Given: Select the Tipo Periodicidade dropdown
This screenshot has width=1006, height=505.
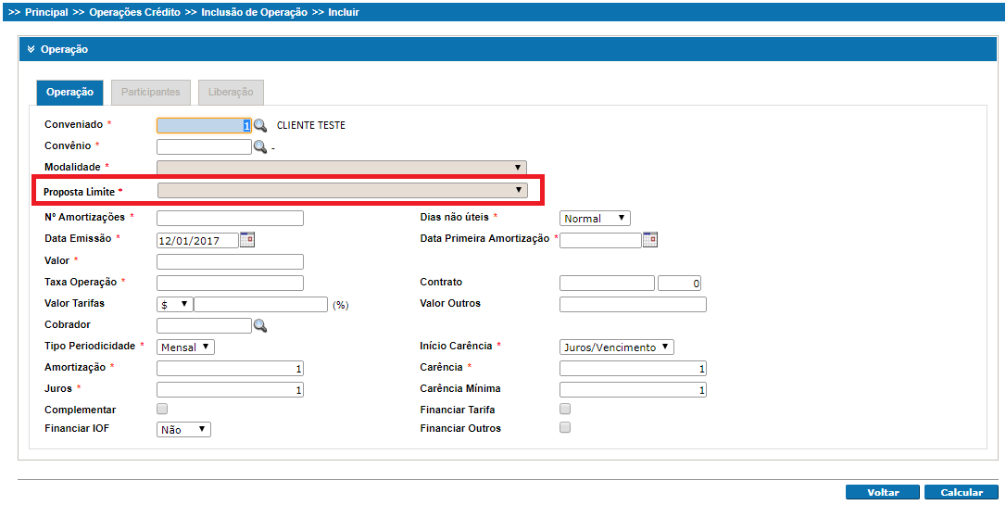Looking at the screenshot, I should 185,347.
